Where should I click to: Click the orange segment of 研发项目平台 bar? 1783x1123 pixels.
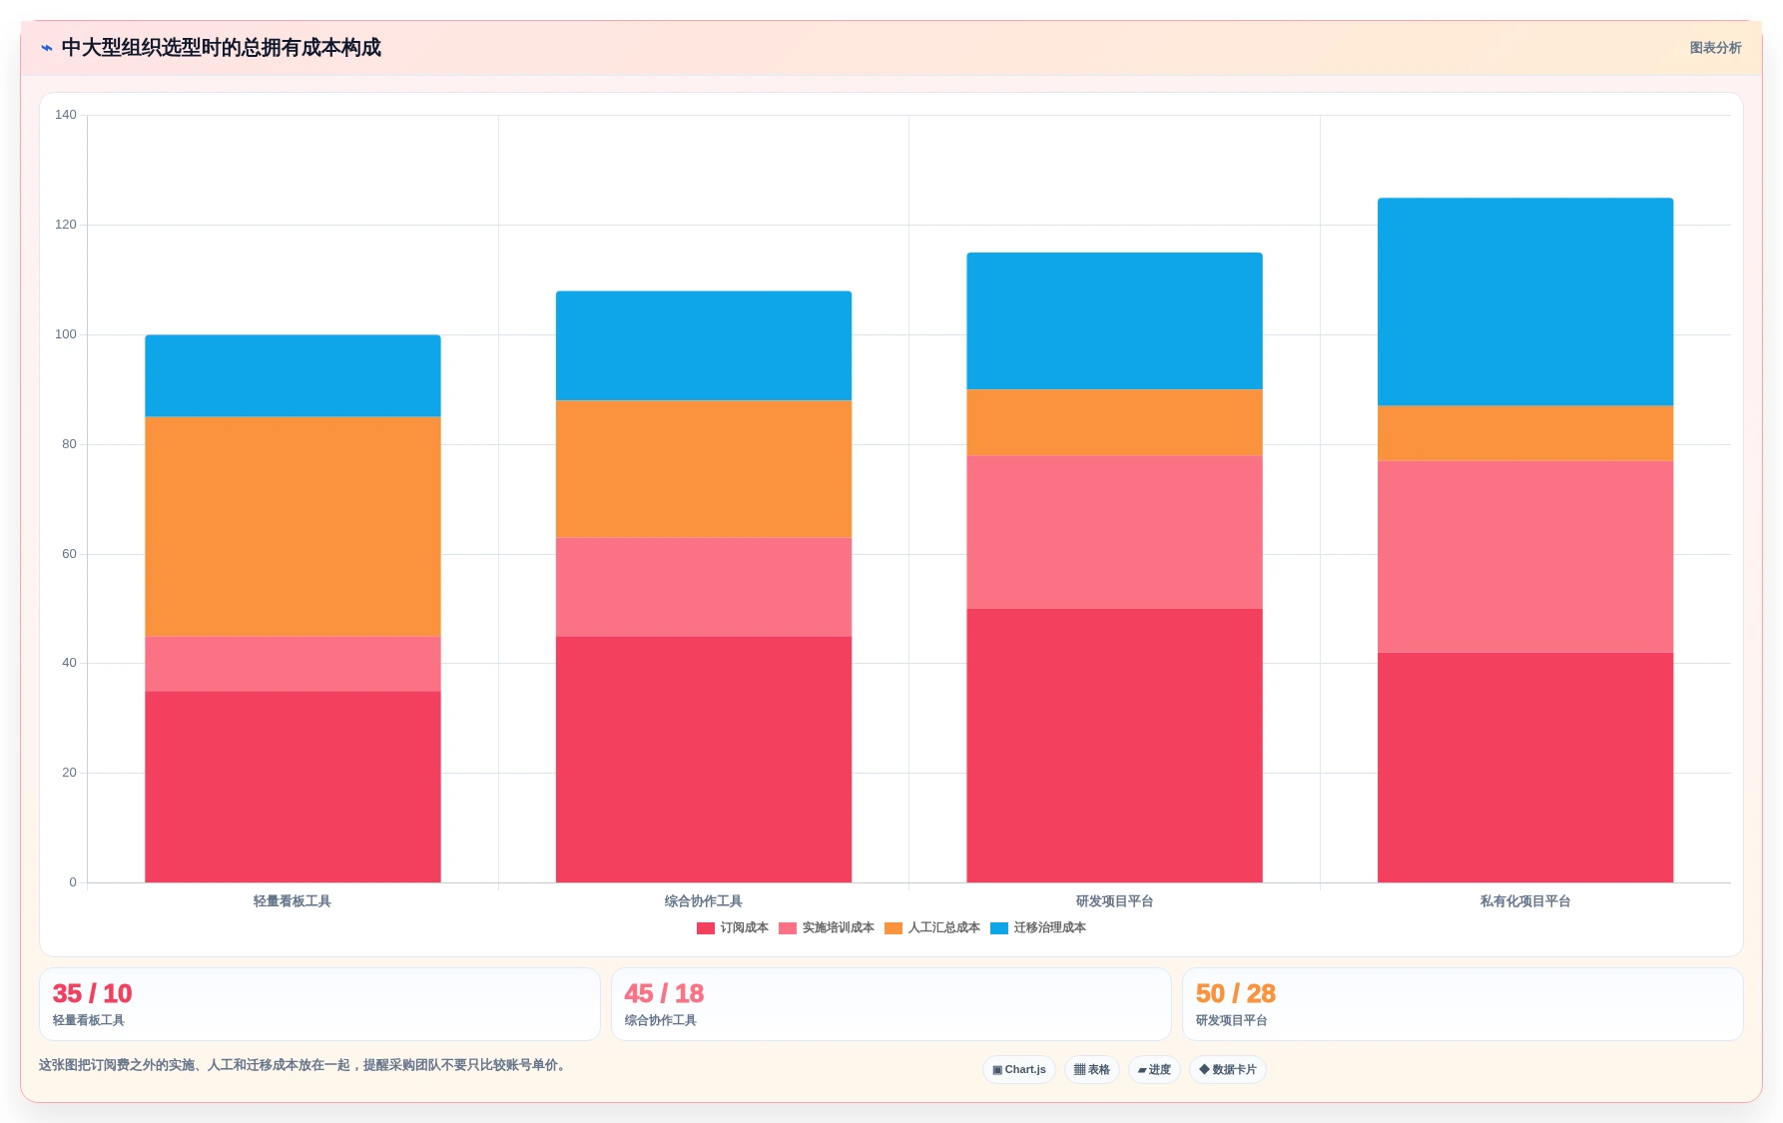point(1114,422)
